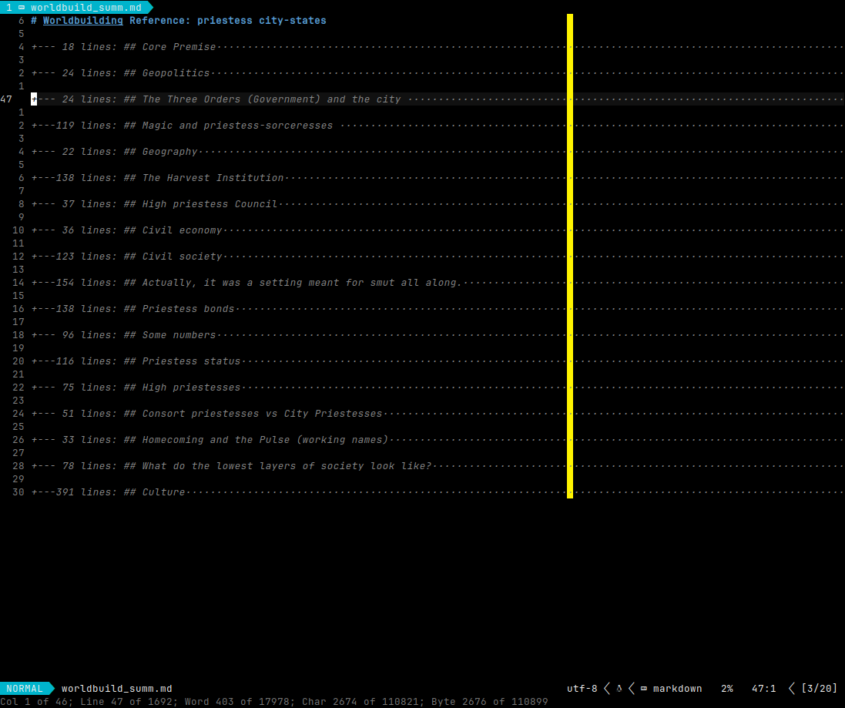Click the 47:1 cursor position indicator
This screenshot has width=845, height=708.
(763, 689)
